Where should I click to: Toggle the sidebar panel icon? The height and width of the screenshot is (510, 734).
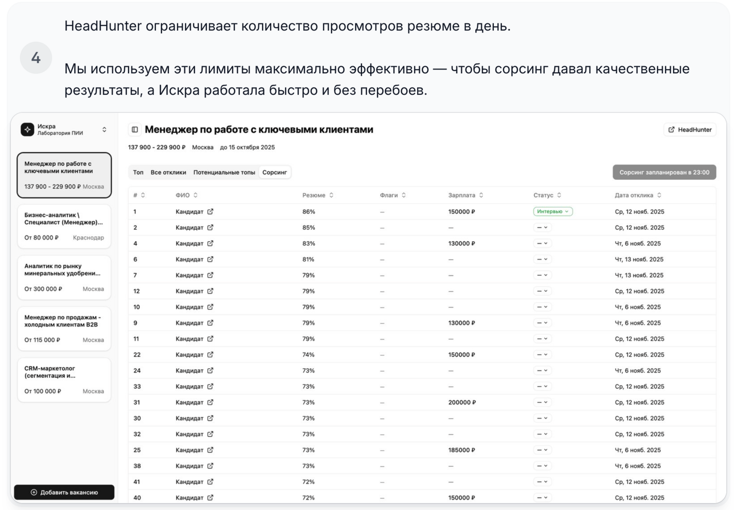(x=135, y=130)
